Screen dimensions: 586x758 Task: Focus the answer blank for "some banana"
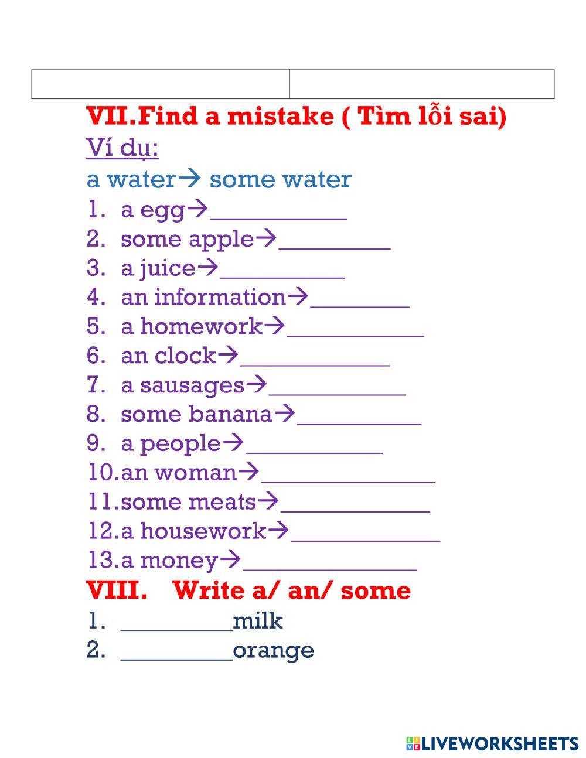(x=359, y=416)
